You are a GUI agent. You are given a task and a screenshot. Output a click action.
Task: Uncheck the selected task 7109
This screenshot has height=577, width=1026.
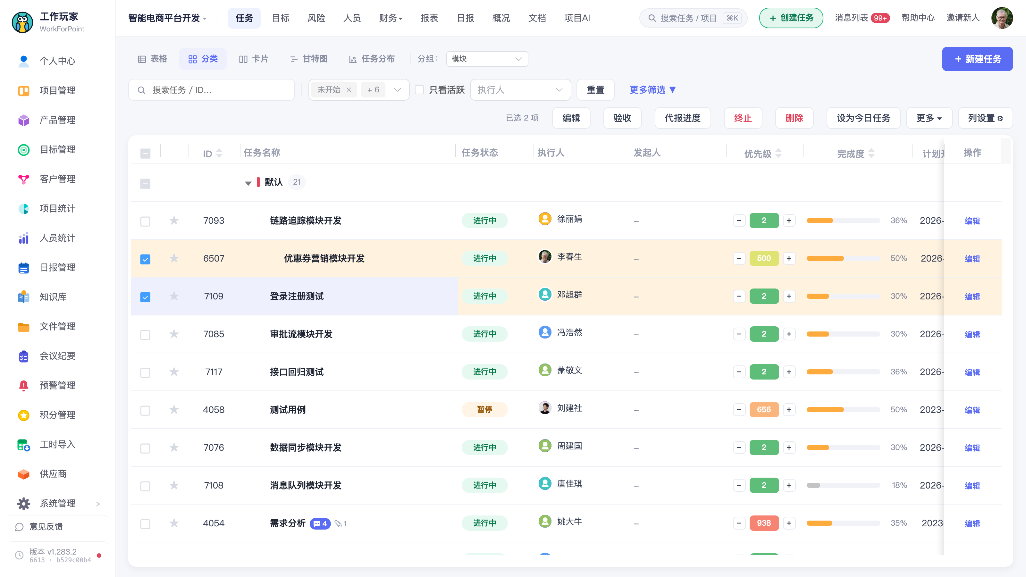[145, 297]
